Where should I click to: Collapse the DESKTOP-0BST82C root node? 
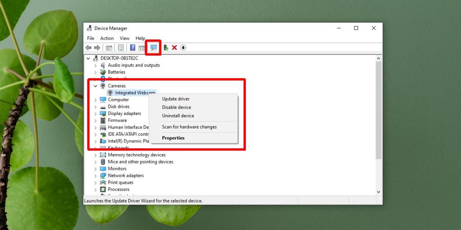tap(88, 58)
